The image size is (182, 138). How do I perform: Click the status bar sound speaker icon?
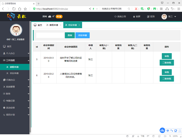tap(165, 136)
